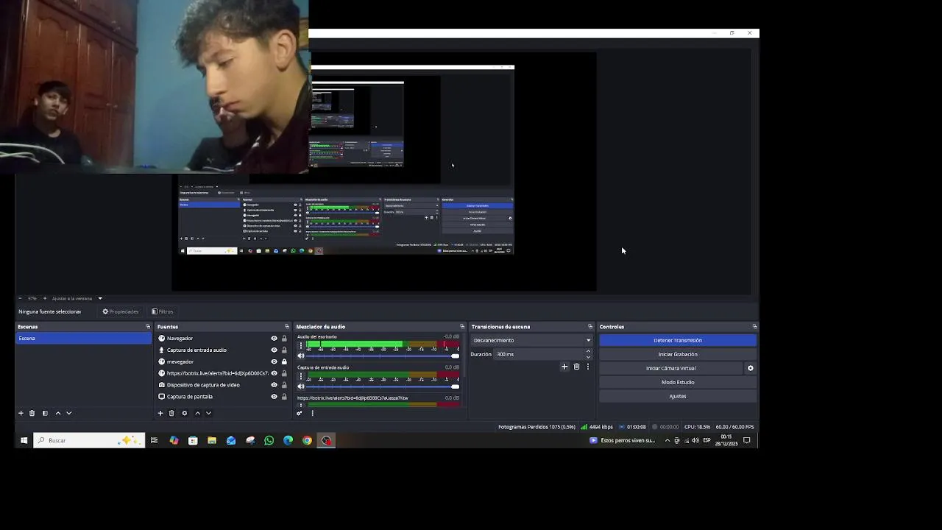Mute Audio del escritorio speaker icon

[x=301, y=356]
